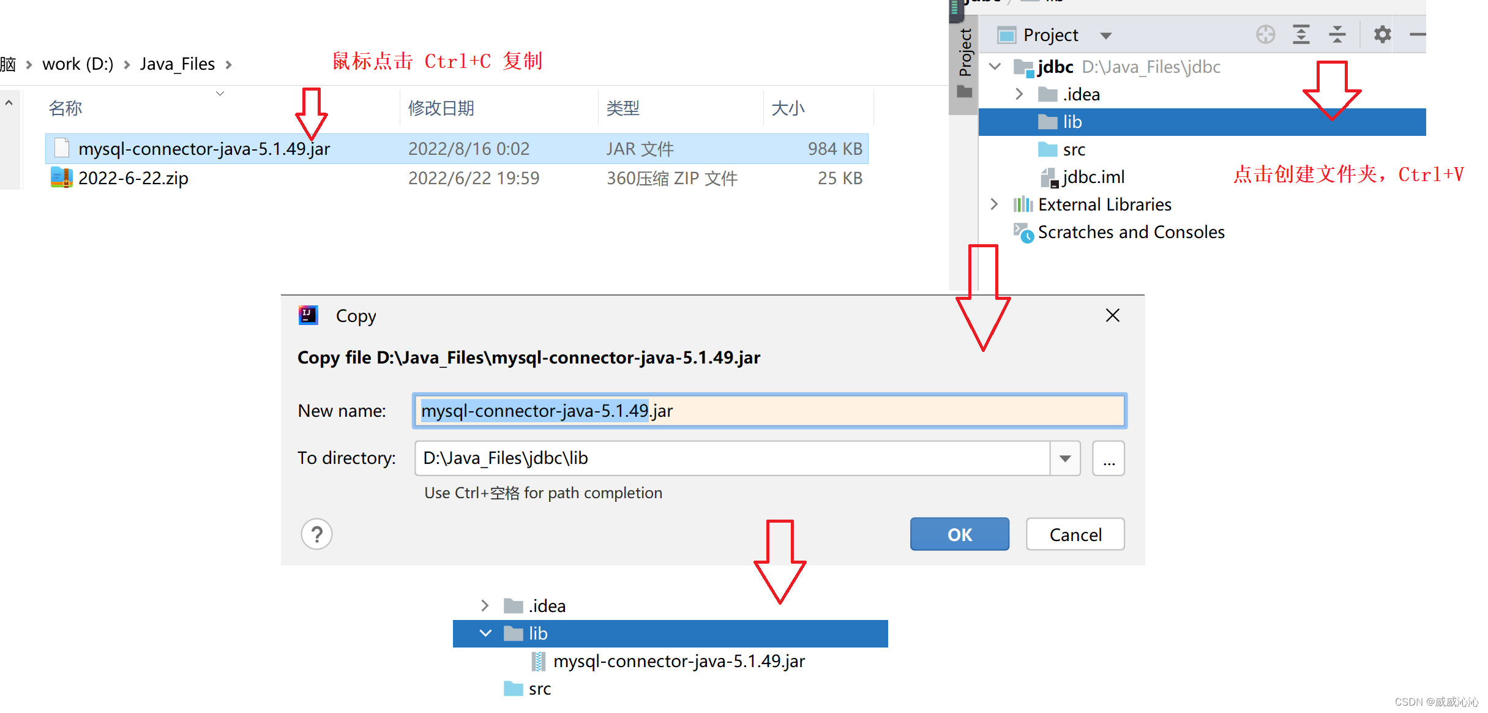The image size is (1488, 713).
Task: Collapse all nodes using the collapse-all icon
Action: (1338, 35)
